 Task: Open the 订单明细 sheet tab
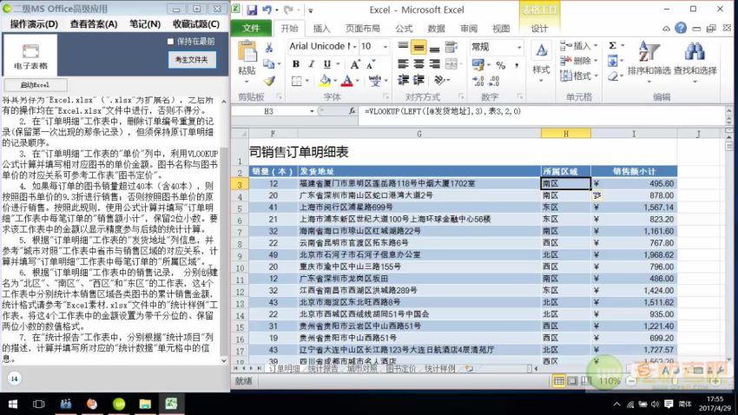(284, 369)
